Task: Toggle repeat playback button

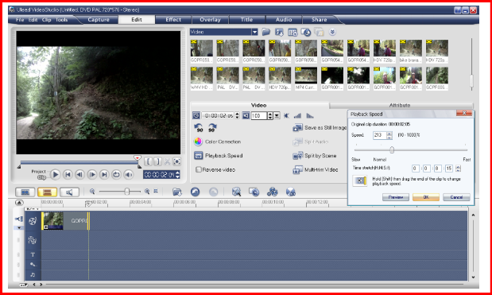Action: [x=116, y=174]
